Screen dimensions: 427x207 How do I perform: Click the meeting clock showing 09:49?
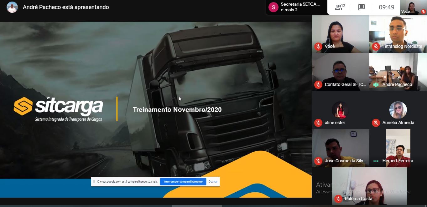[386, 7]
